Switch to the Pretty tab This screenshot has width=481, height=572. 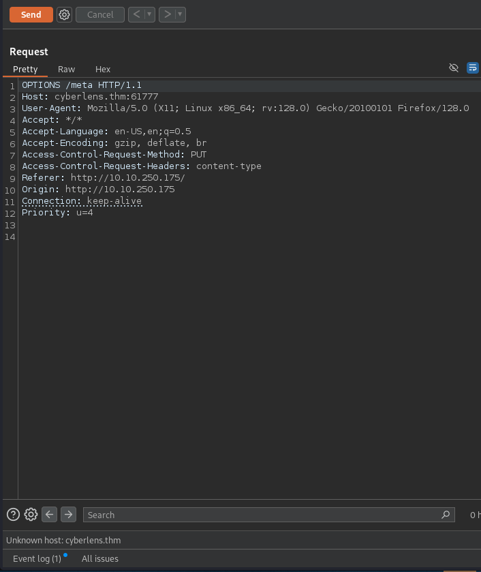pos(25,70)
